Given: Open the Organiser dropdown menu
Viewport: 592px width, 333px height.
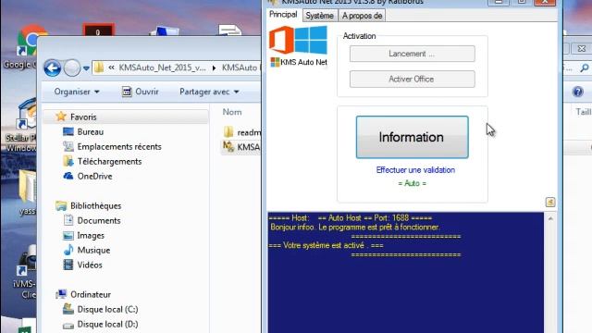Looking at the screenshot, I should coord(77,92).
